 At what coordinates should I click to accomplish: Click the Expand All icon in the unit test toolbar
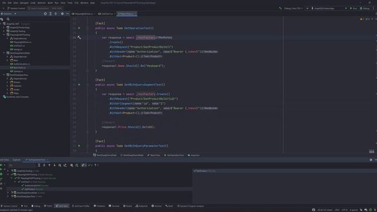(x=39, y=165)
